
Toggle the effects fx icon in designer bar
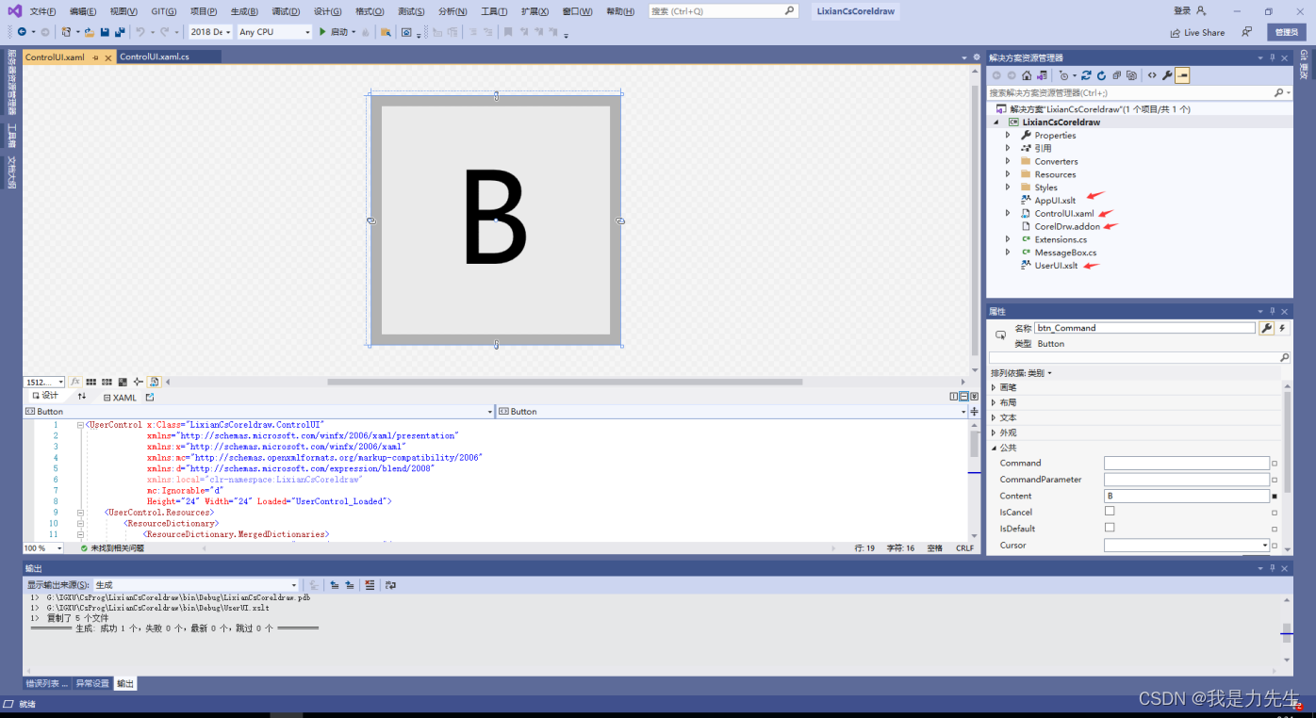[75, 382]
